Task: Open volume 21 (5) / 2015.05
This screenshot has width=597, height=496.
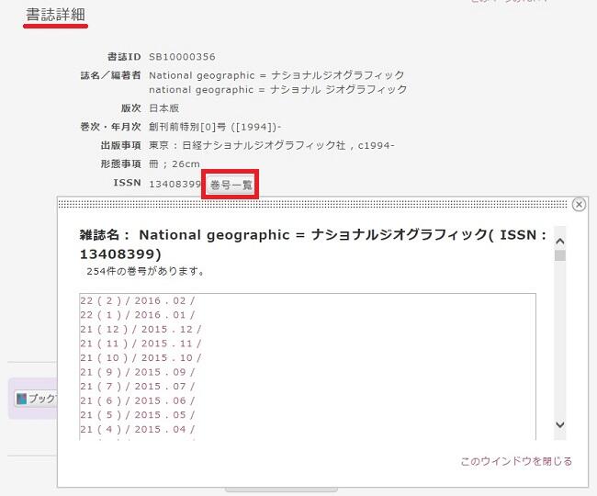Action: click(137, 415)
